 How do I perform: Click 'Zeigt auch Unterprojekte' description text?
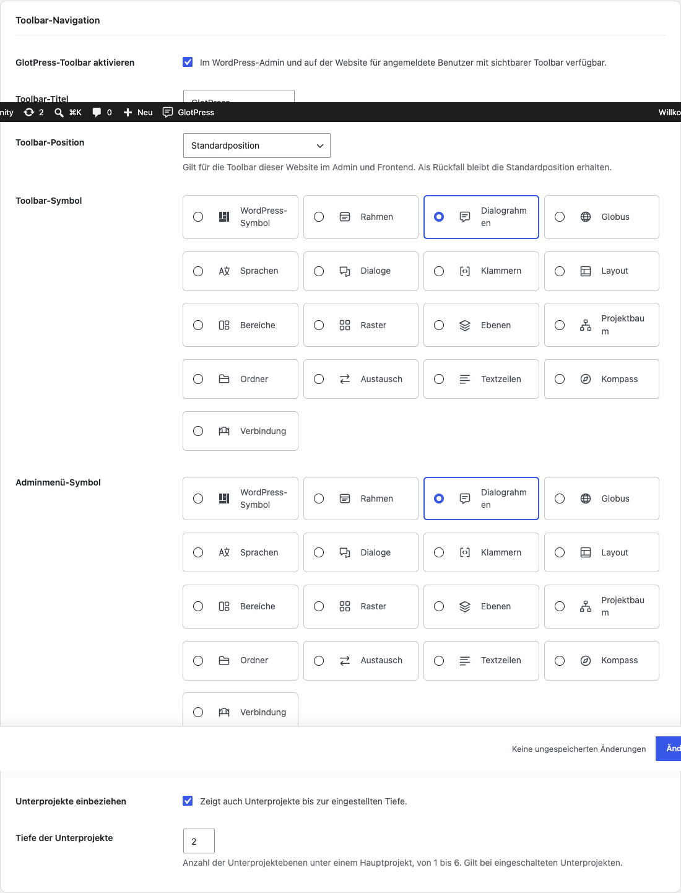click(x=303, y=801)
